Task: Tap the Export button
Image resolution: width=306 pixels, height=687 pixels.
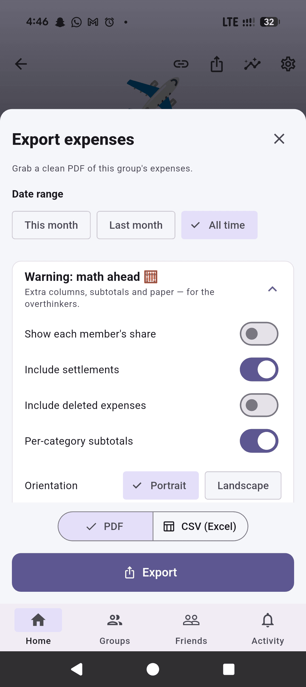Action: [x=153, y=572]
